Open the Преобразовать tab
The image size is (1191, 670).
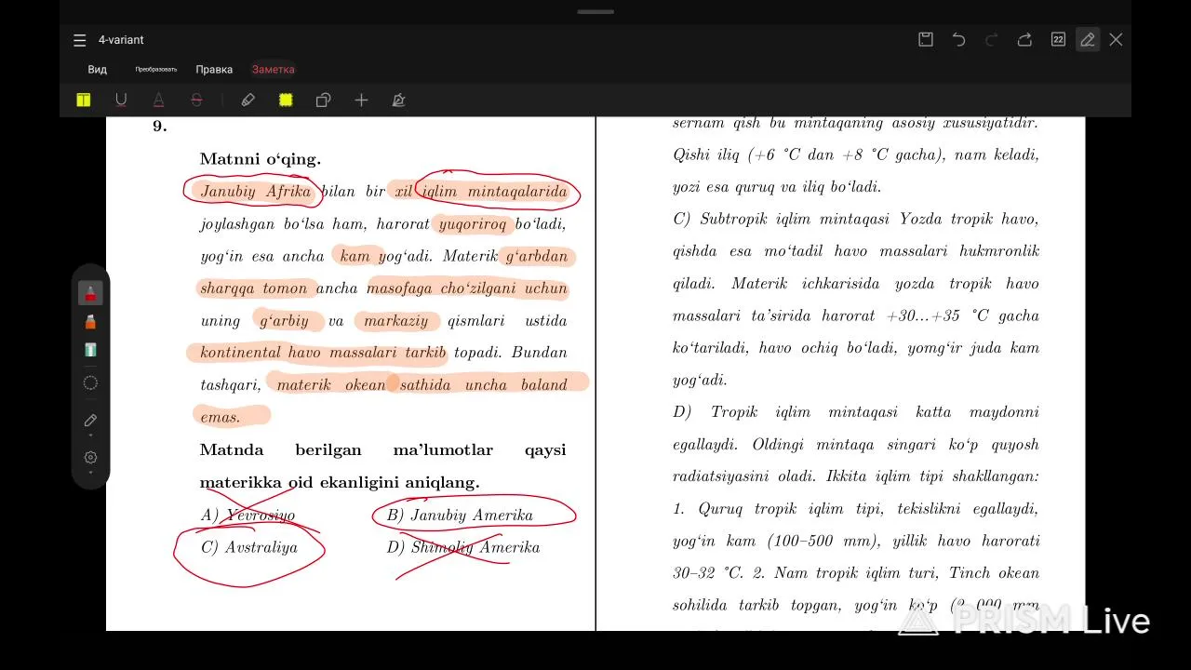(x=156, y=70)
